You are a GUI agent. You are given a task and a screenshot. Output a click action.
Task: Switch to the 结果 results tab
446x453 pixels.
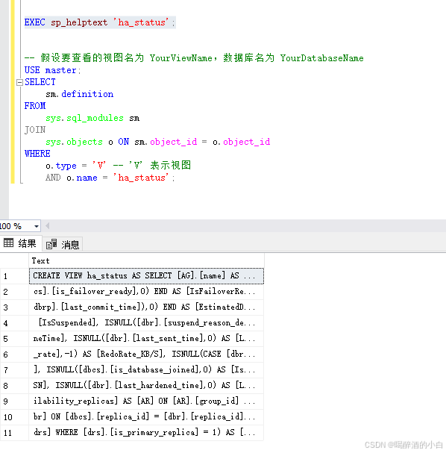[20, 243]
